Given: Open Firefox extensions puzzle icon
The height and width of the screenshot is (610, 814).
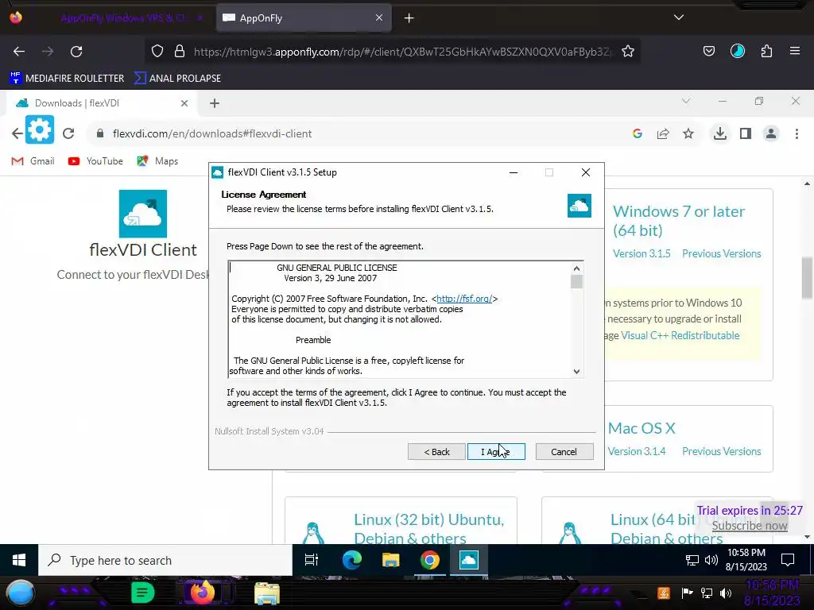Looking at the screenshot, I should [x=766, y=52].
